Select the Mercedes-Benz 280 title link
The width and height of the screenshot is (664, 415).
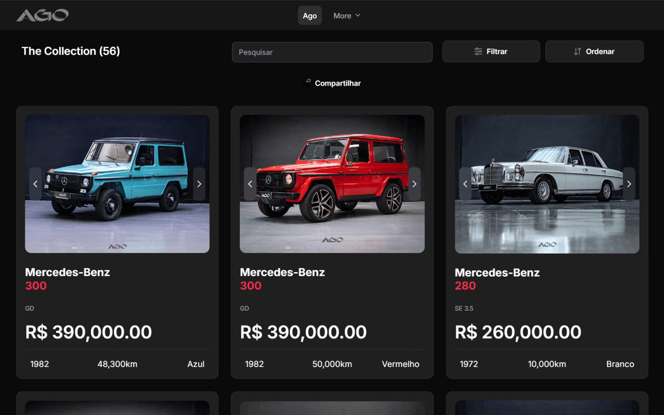pyautogui.click(x=497, y=279)
